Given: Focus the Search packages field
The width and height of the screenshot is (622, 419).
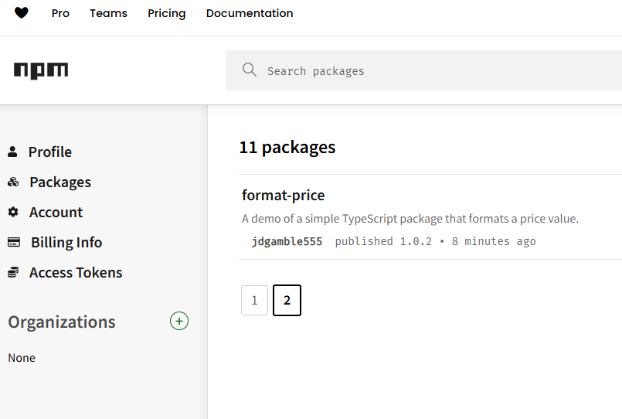Looking at the screenshot, I should (423, 70).
